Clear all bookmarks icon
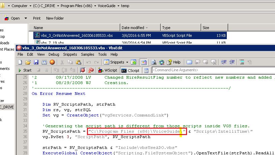The height and width of the screenshot is (155, 275). pos(213,62)
